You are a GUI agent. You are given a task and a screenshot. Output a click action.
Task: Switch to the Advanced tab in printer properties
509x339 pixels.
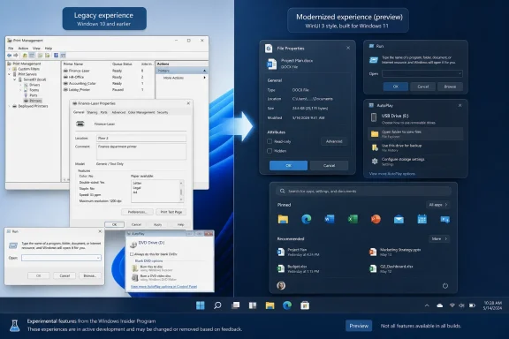pos(118,112)
